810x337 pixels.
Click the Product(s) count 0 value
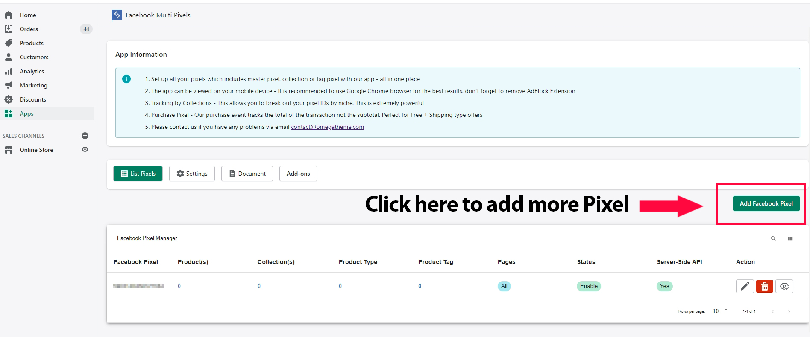[x=179, y=286]
